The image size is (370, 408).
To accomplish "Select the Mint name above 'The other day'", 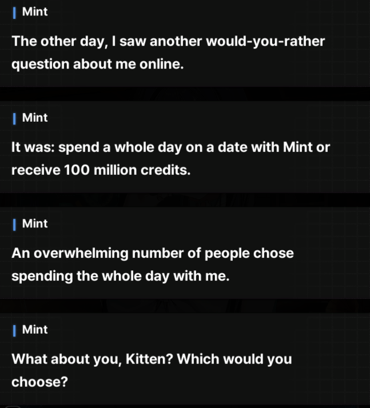I will pos(35,11).
